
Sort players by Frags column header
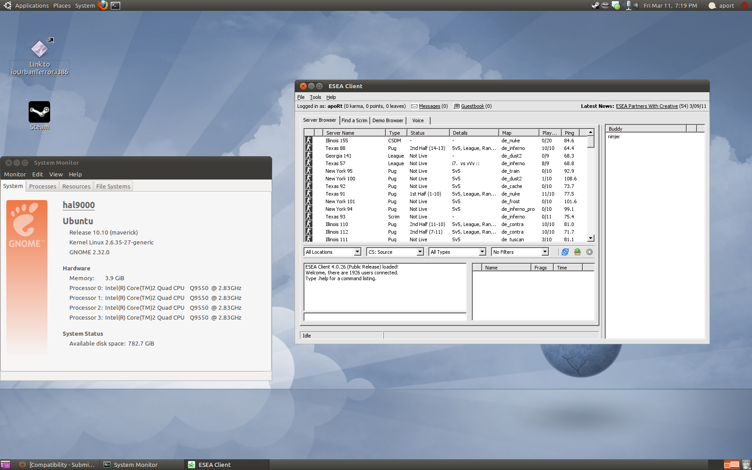pyautogui.click(x=542, y=268)
